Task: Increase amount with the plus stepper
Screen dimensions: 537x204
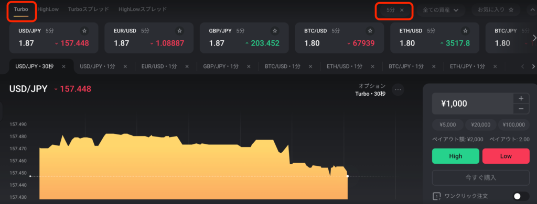Action: (521, 98)
